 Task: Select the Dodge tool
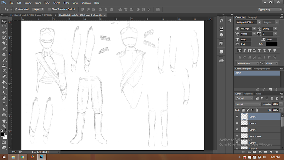[4, 92]
